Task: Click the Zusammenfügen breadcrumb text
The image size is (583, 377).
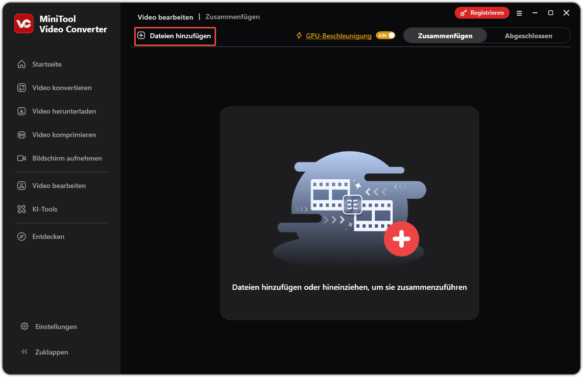Action: pos(232,17)
